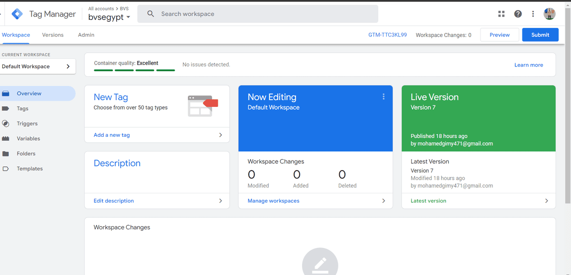Viewport: 571px width, 275px height.
Task: Switch to the Admin tab
Action: pyautogui.click(x=86, y=35)
